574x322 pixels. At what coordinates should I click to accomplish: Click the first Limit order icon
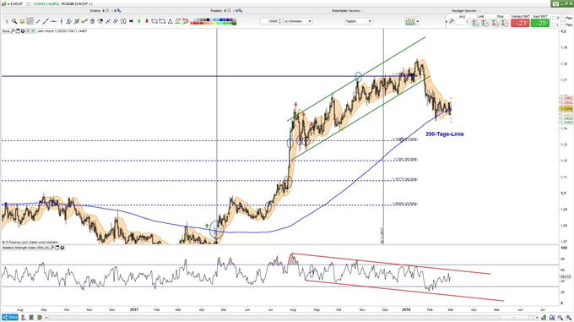coord(476,23)
